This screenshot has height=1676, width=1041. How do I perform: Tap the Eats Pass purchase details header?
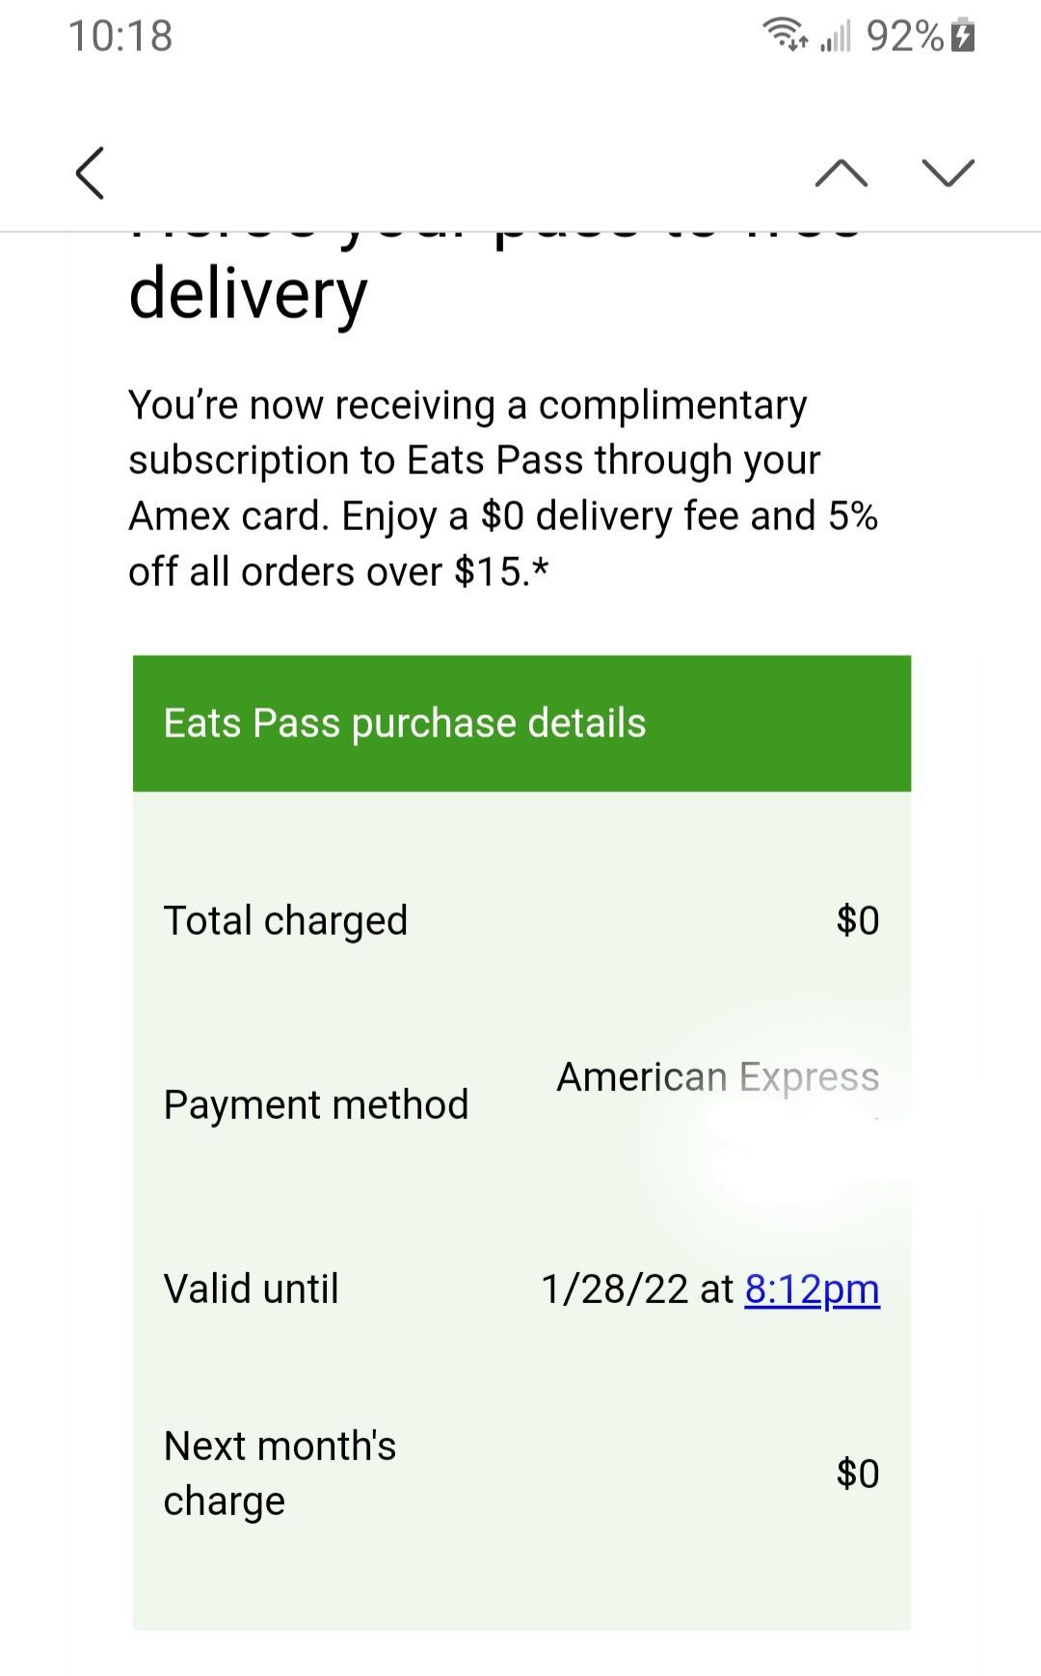pyautogui.click(x=521, y=723)
